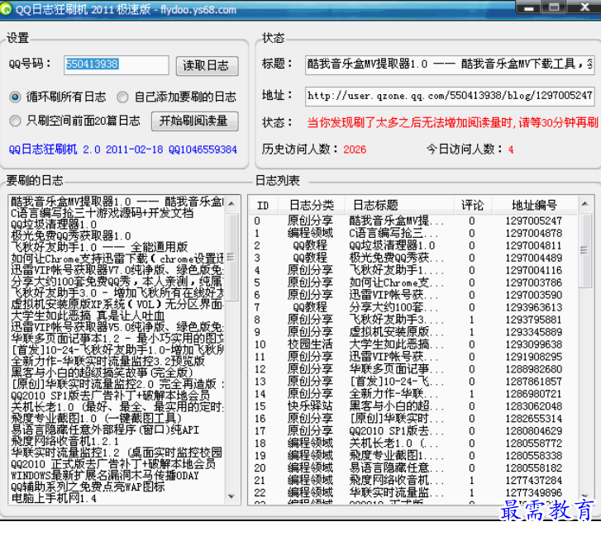Click the scrollbar thumb of the left log list

point(231,257)
